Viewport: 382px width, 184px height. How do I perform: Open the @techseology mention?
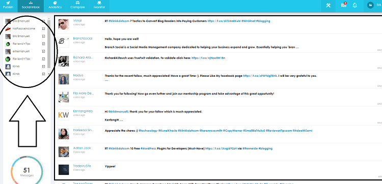(148, 131)
